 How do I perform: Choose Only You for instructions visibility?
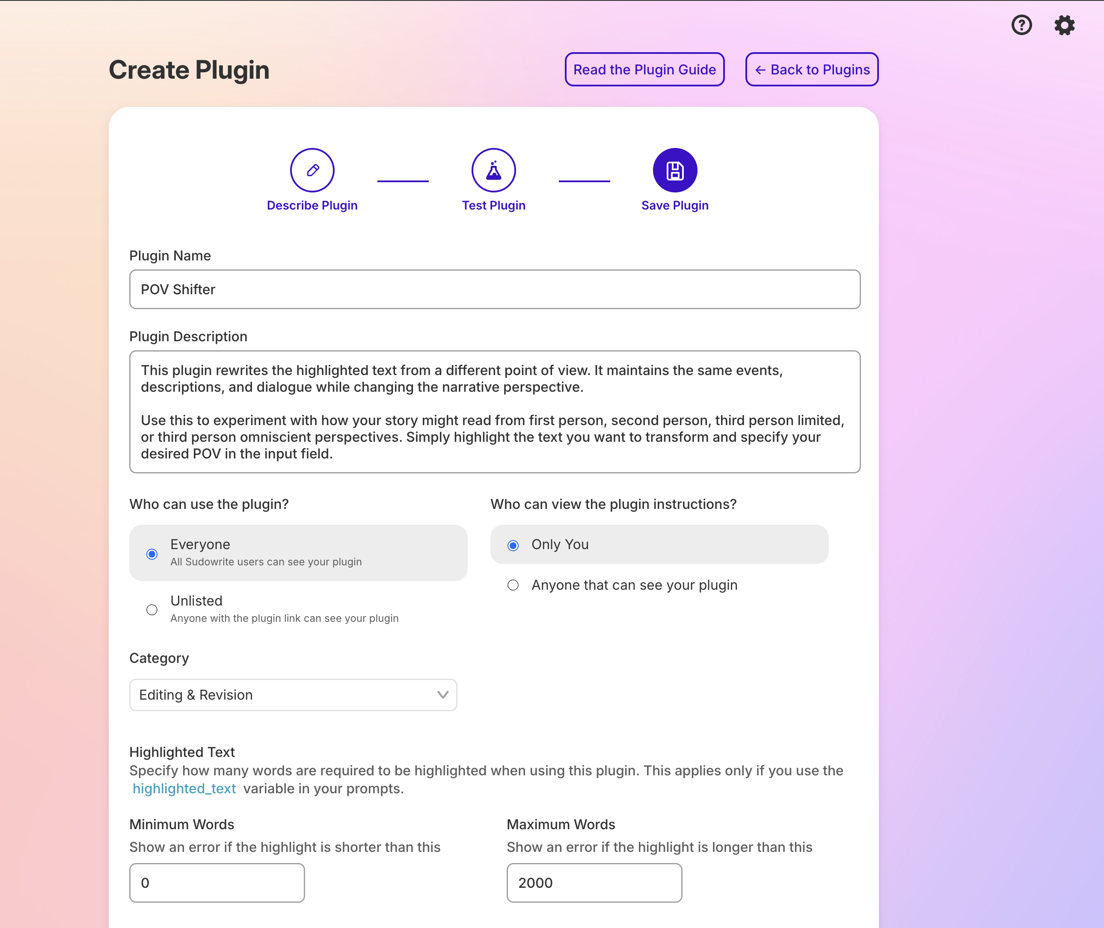tap(513, 545)
